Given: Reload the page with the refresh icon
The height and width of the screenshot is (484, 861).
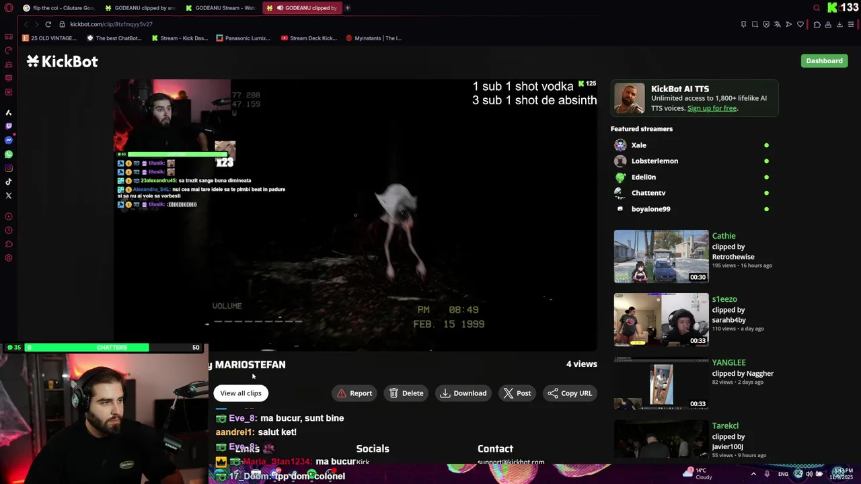Looking at the screenshot, I should [48, 24].
